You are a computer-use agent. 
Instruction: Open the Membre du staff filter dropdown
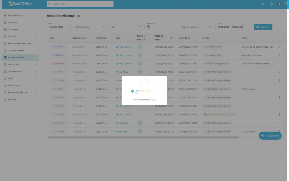[x=197, y=27]
